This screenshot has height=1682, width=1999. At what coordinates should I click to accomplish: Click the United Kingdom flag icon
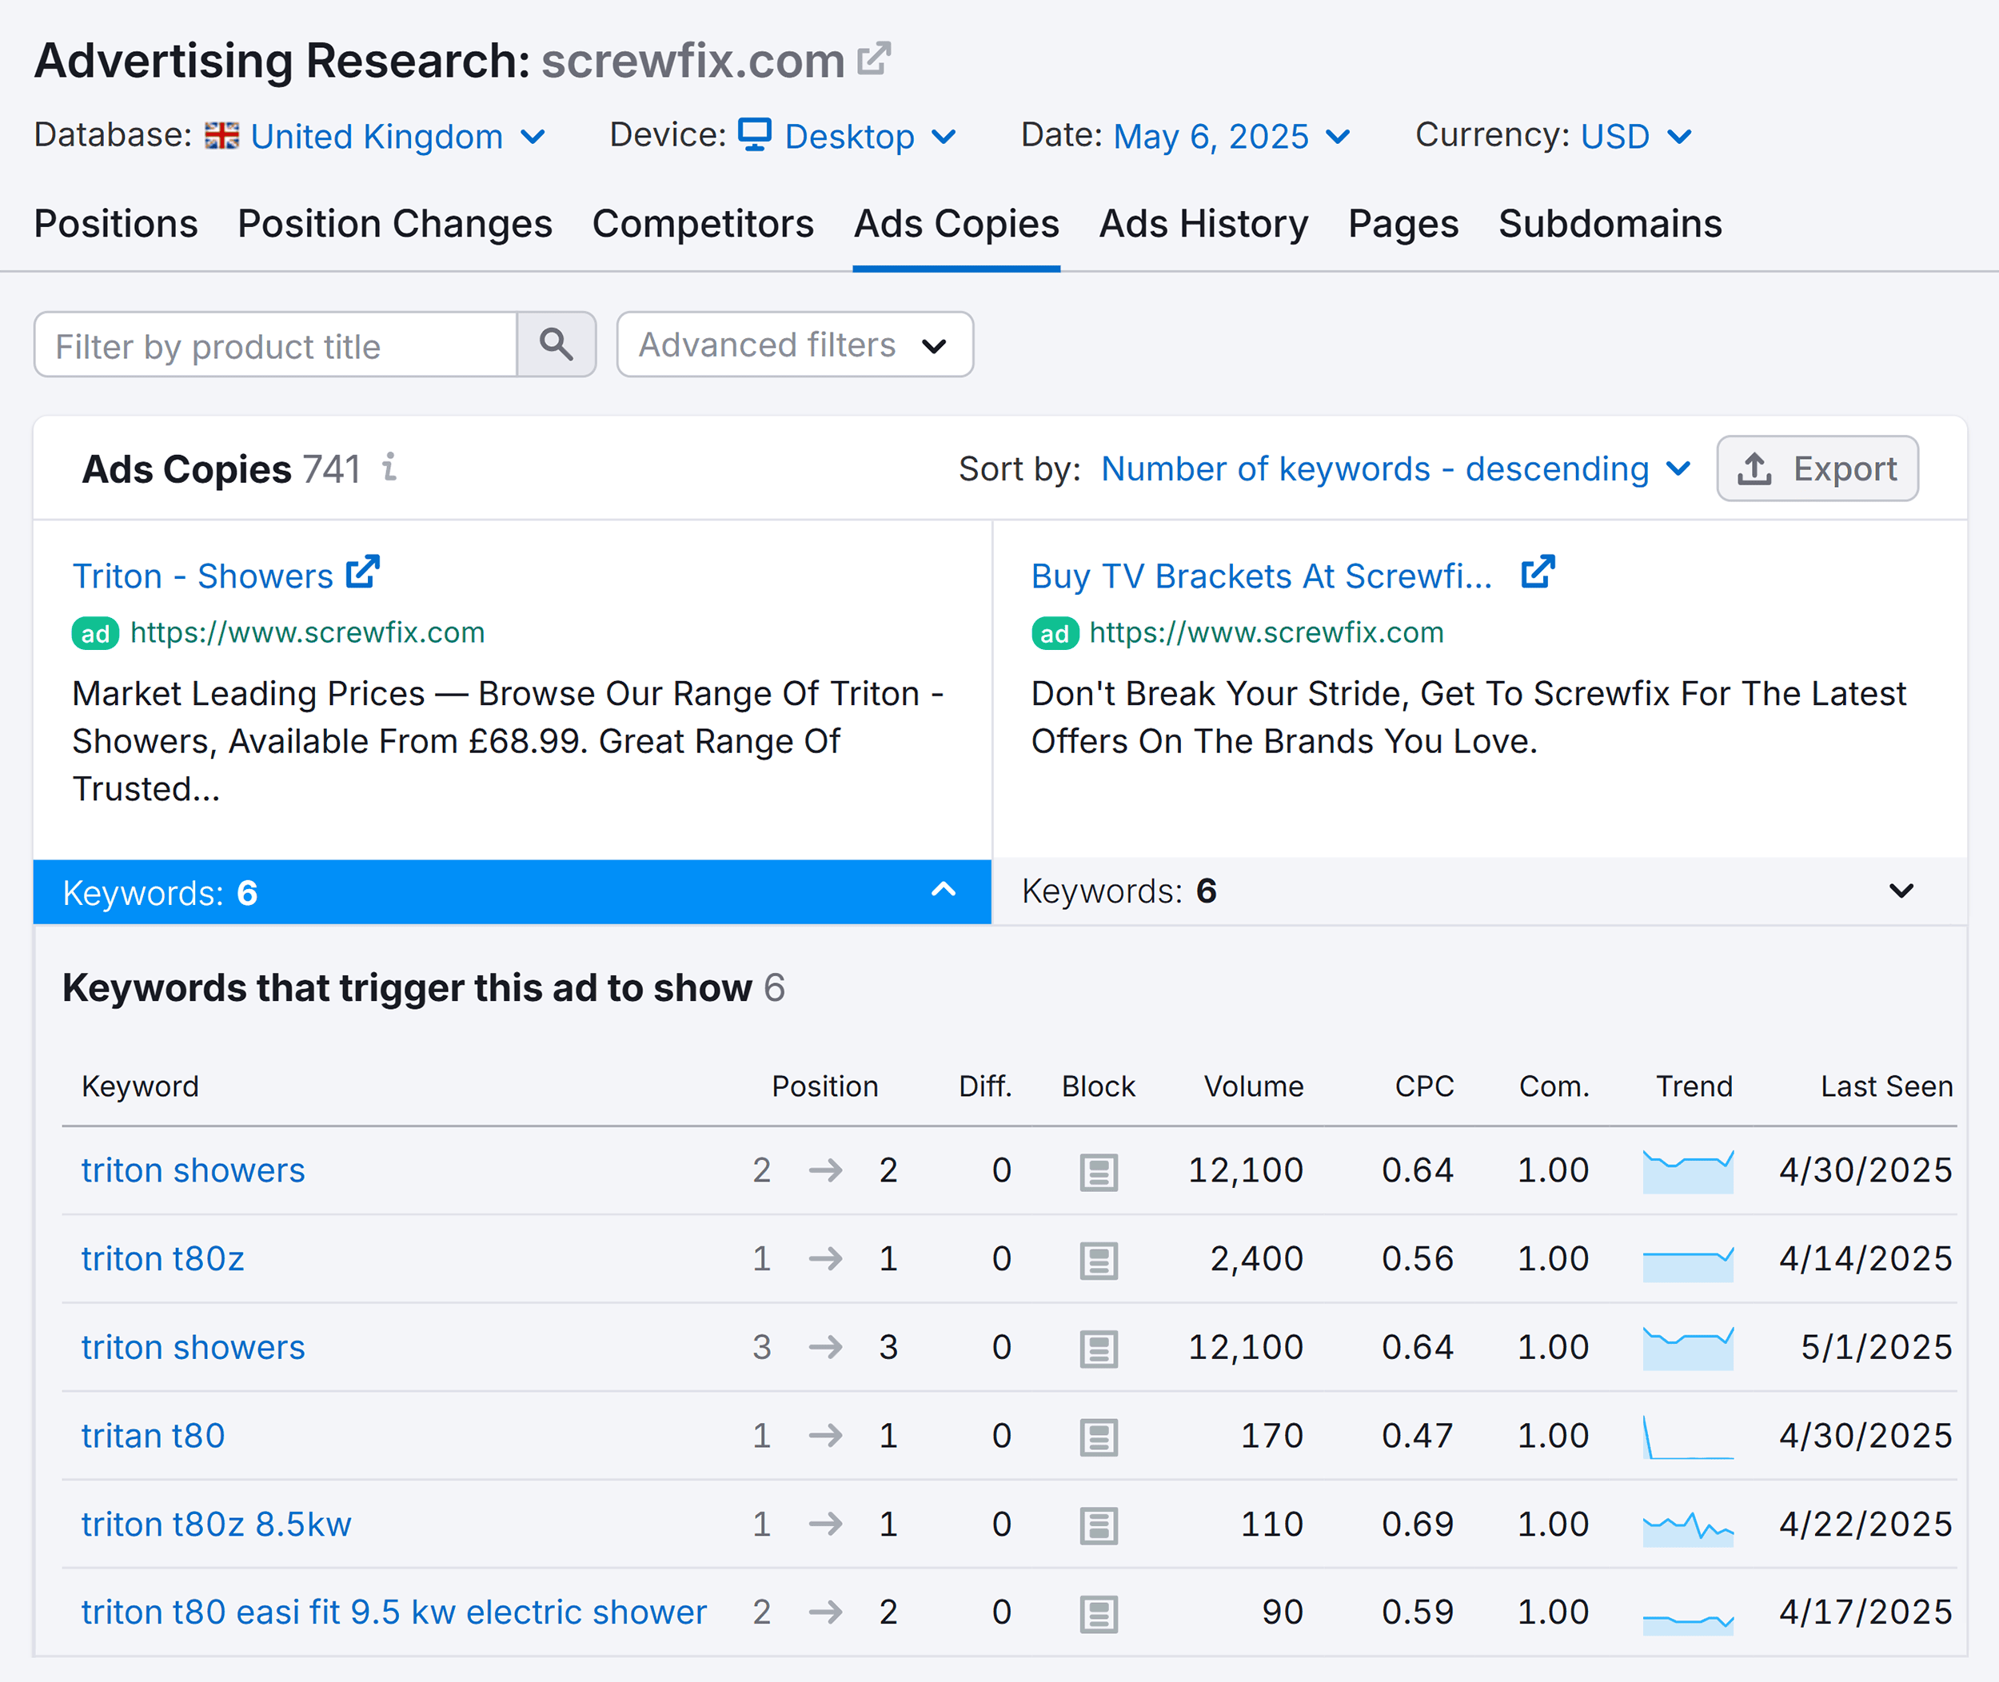[222, 135]
